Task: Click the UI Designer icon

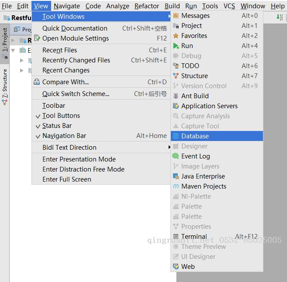Action: (x=176, y=257)
